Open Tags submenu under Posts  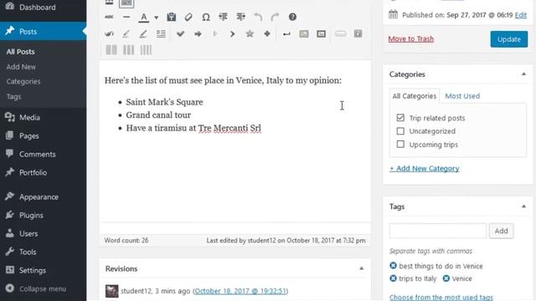click(x=13, y=97)
